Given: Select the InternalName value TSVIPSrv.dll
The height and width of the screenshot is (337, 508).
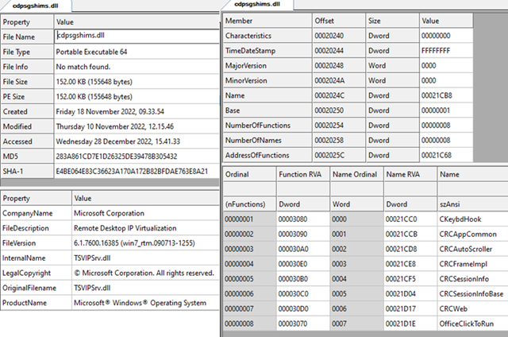Looking at the screenshot, I should point(92,258).
